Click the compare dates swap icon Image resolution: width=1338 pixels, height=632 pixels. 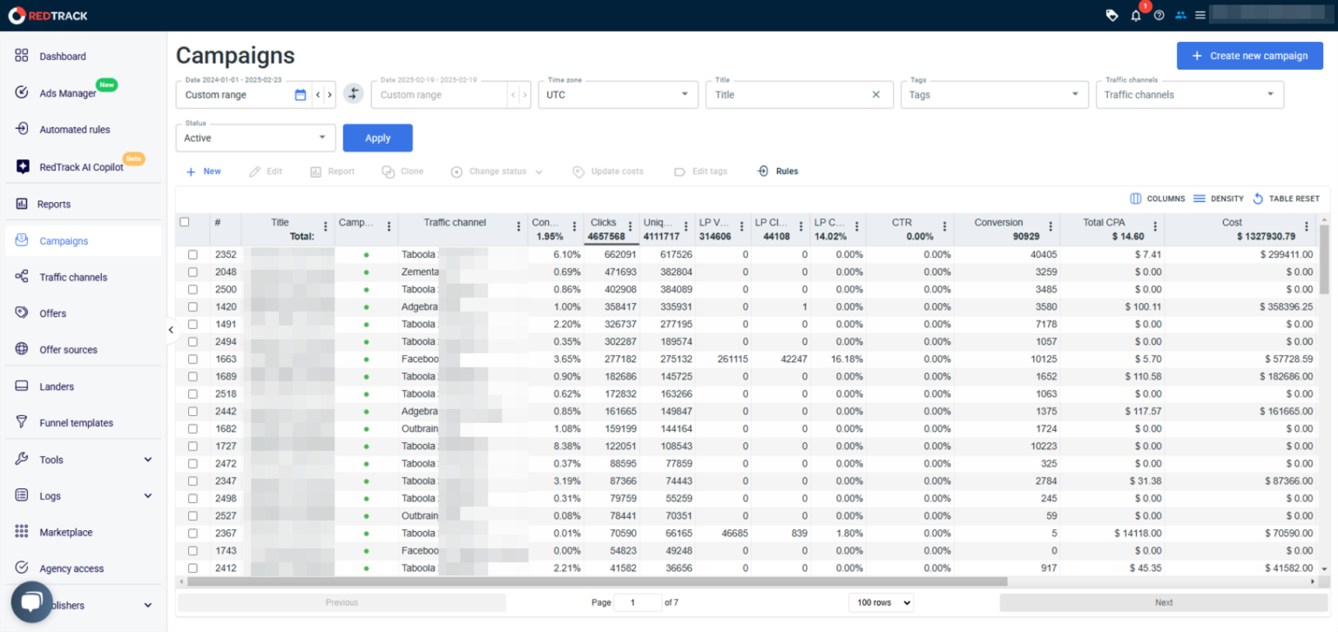[353, 94]
